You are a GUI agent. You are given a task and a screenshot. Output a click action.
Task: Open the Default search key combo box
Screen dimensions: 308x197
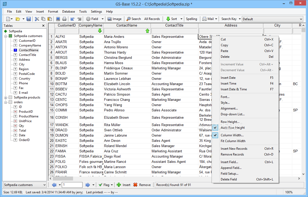pos(273,19)
